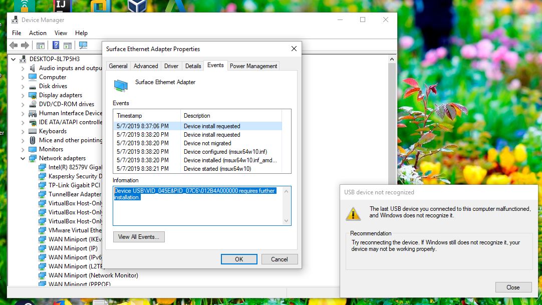Viewport: 542px width, 305px height.
Task: Click the warning icon in USB notification
Action: point(353,214)
